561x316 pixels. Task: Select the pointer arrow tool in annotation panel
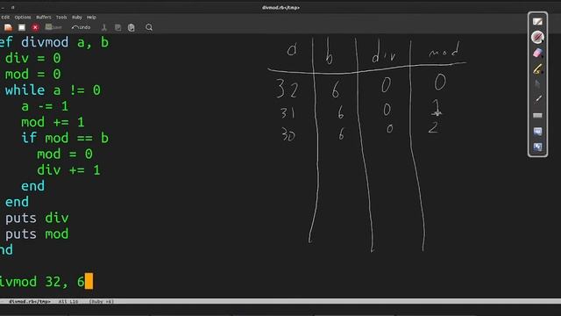click(537, 84)
